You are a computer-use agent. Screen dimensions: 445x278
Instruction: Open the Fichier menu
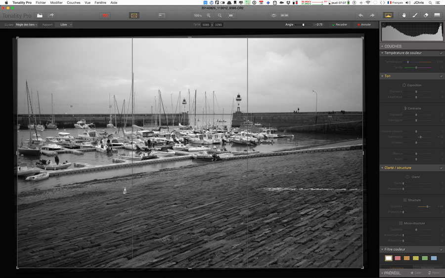click(x=41, y=2)
